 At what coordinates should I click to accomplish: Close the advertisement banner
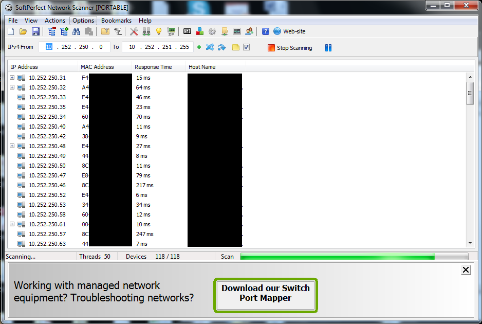click(466, 270)
